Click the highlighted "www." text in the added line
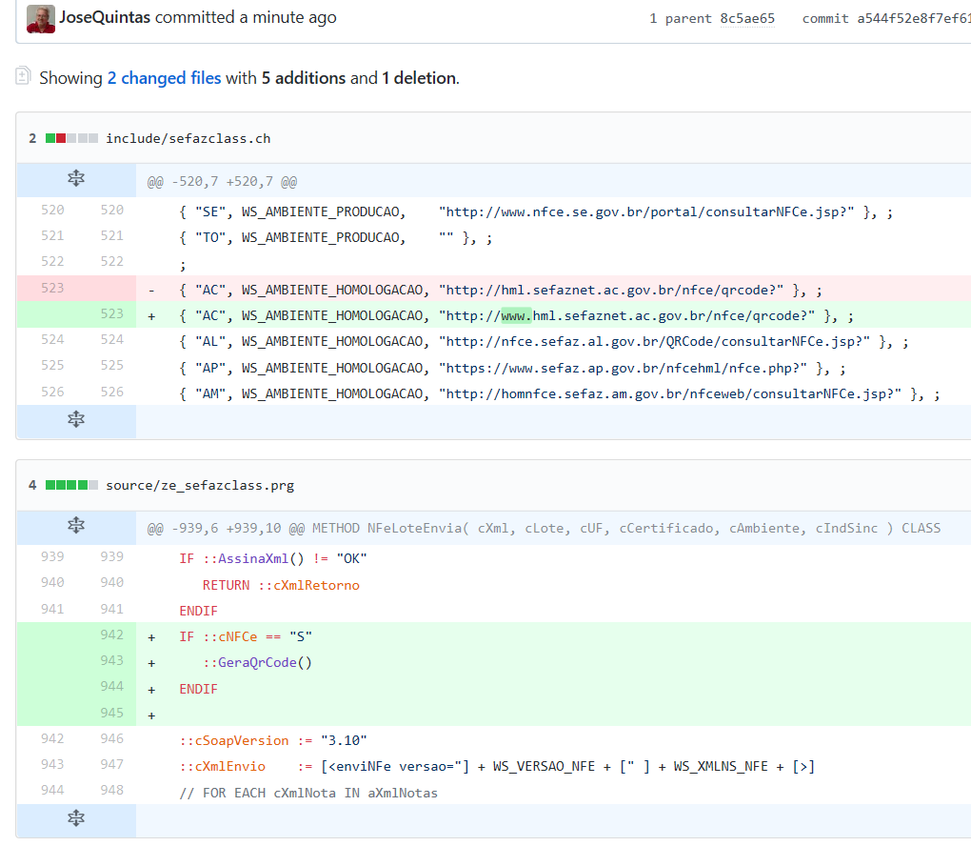Screen dimensions: 971x846 pos(515,314)
